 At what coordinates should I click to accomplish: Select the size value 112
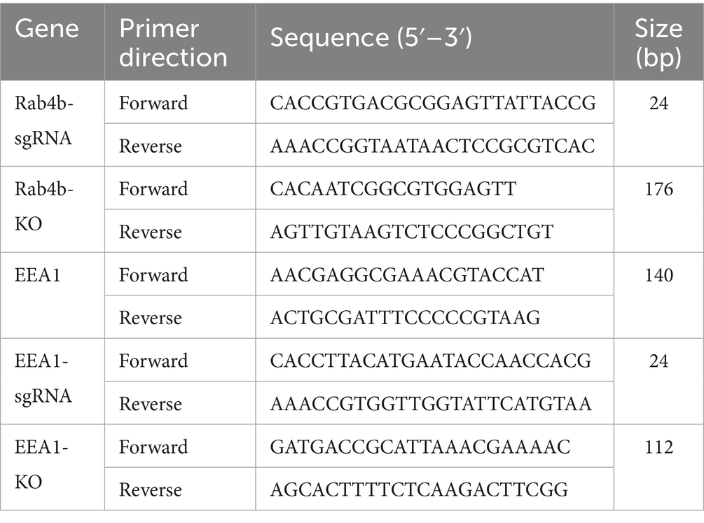pos(658,447)
